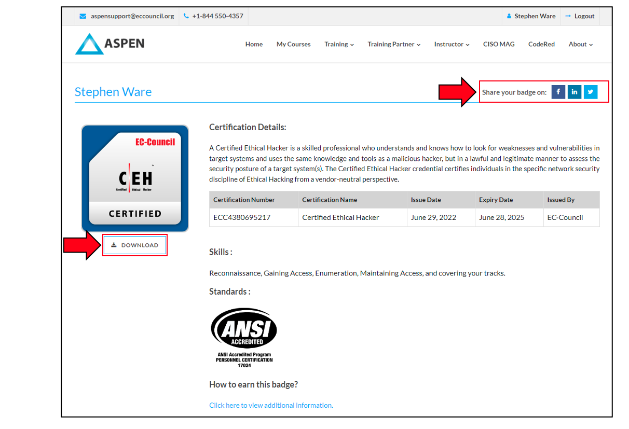Select the user icon next to Stephen Ware
This screenshot has width=629, height=429.
[x=508, y=16]
